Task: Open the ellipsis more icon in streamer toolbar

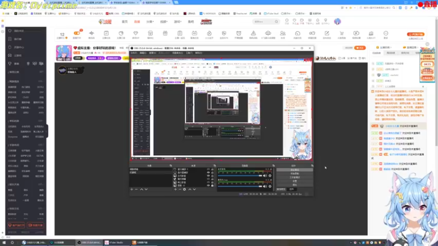Action: tap(386, 34)
